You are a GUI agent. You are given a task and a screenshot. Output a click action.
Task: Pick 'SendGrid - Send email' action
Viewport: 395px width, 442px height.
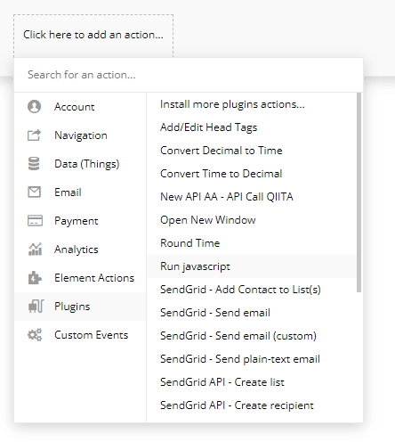coord(215,313)
